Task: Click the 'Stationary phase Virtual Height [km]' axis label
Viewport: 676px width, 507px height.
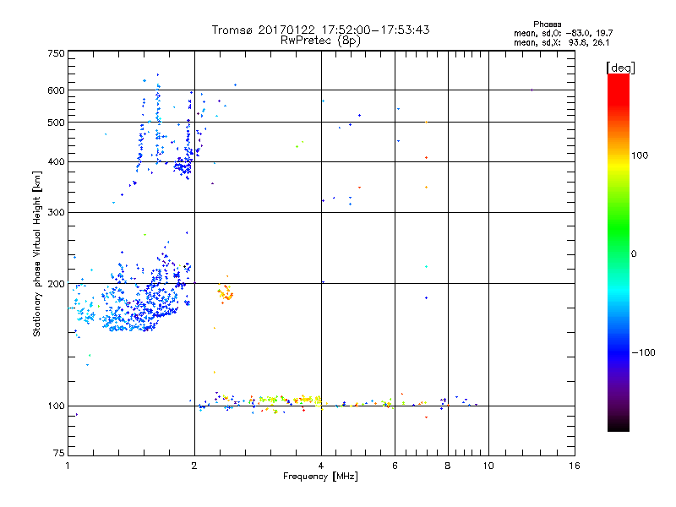Action: 37,253
